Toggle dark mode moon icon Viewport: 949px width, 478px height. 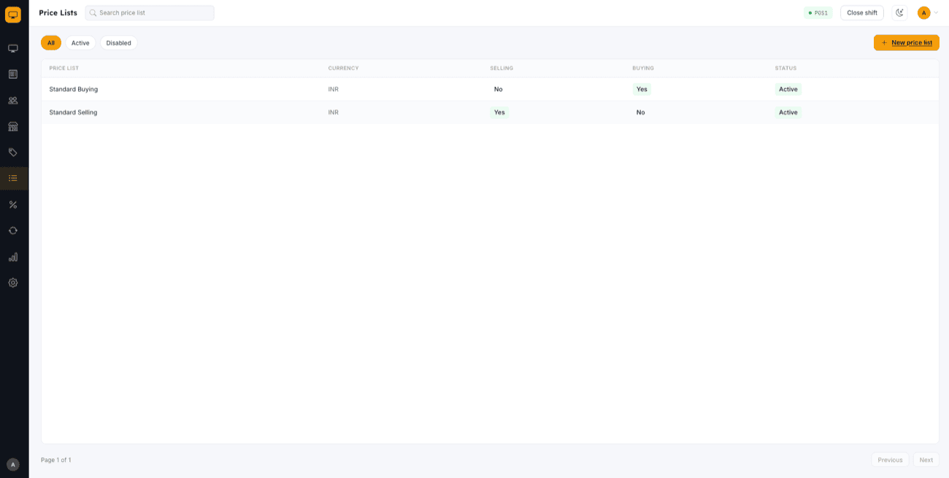click(x=899, y=12)
